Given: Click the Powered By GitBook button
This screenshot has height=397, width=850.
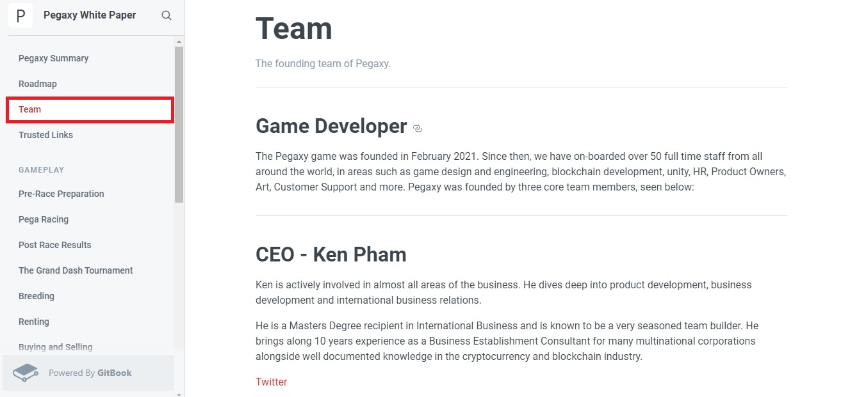Looking at the screenshot, I should tap(88, 373).
